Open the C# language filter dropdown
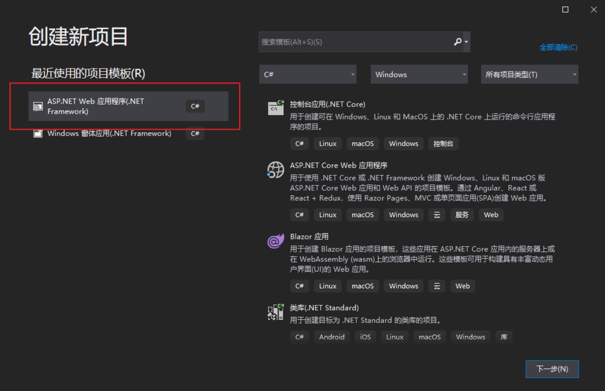The height and width of the screenshot is (391, 605). tap(308, 75)
